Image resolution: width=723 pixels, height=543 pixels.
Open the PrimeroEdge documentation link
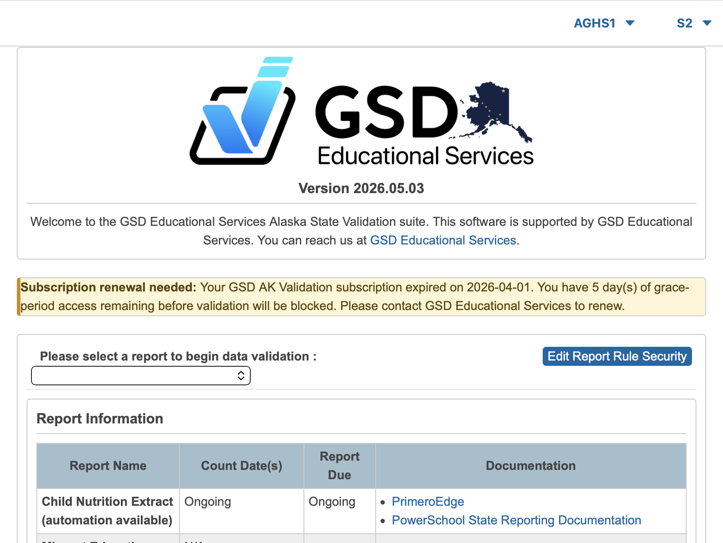coord(428,501)
